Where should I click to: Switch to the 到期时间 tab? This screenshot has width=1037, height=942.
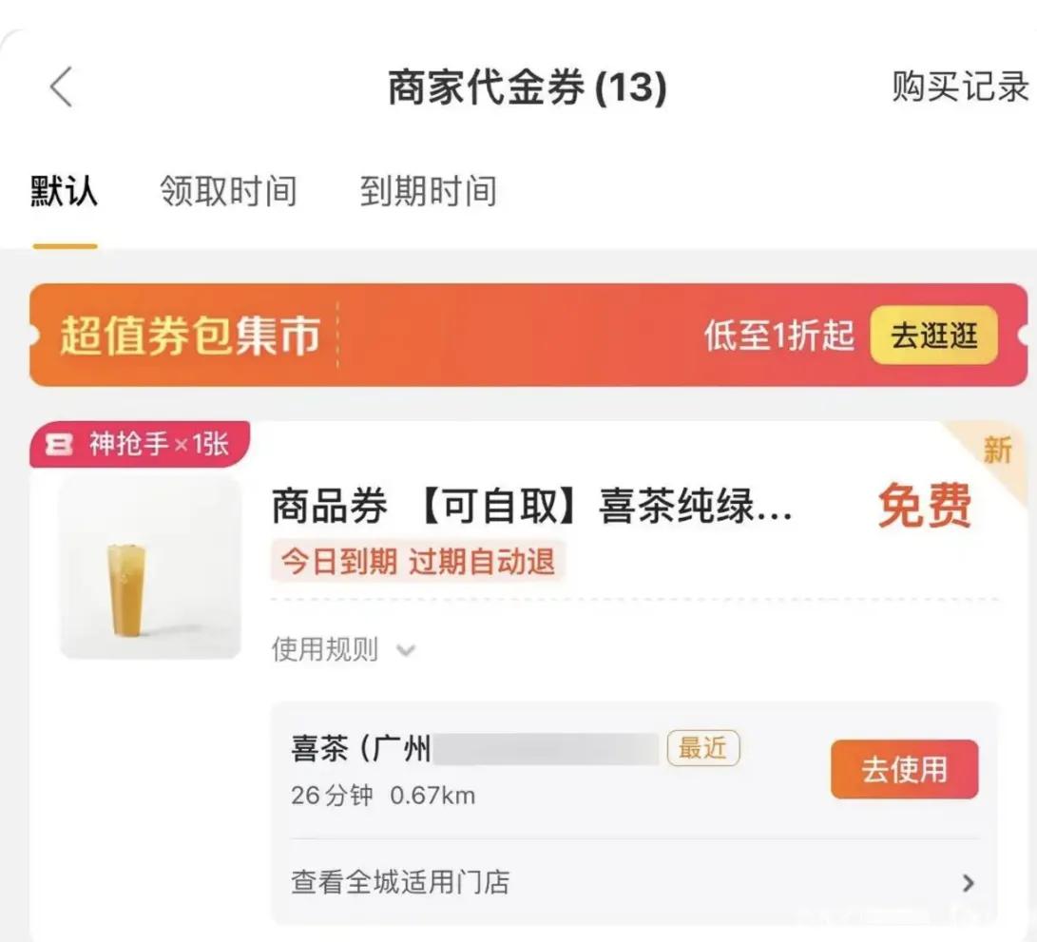428,191
